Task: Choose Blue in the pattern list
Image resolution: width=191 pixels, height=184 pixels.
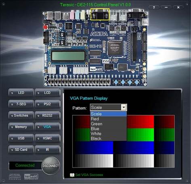Action: pyautogui.click(x=108, y=129)
